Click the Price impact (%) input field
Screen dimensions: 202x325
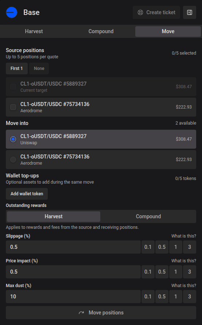coord(73,272)
